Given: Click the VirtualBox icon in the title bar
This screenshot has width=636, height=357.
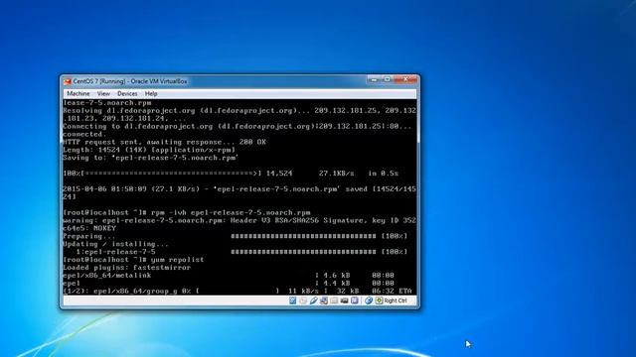Looking at the screenshot, I should (x=68, y=81).
